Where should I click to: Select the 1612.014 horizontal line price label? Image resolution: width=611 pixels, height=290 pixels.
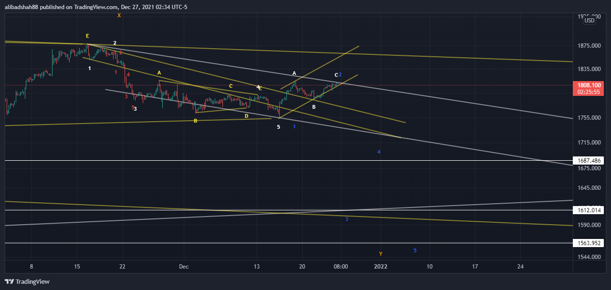point(588,210)
